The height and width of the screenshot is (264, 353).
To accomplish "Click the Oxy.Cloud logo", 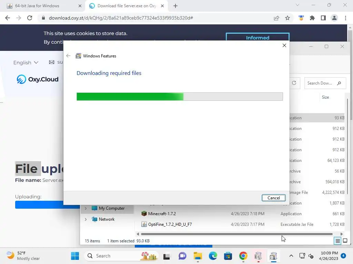I will (38, 79).
